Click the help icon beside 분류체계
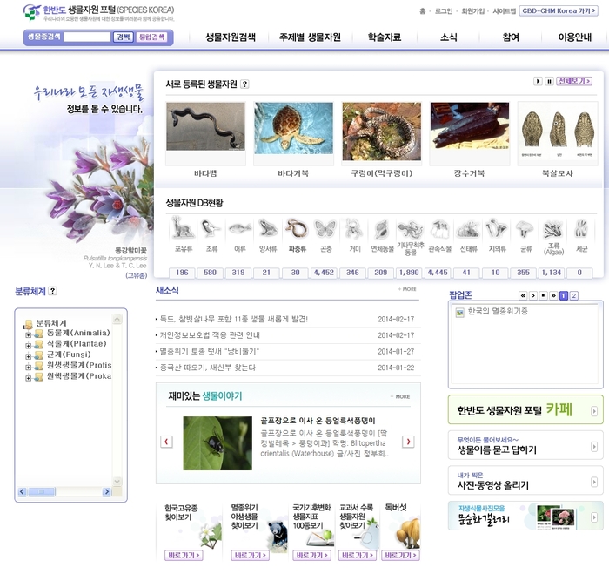 [x=53, y=291]
